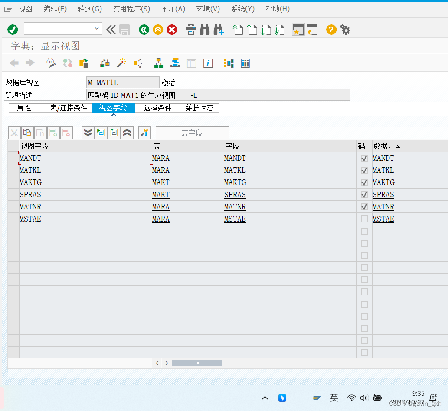This screenshot has width=448, height=411.
Task: Toggle the key checkbox in MANDT row
Action: pyautogui.click(x=364, y=158)
